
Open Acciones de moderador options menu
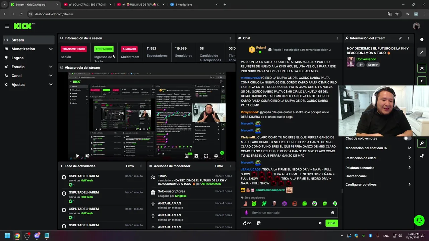click(230, 166)
